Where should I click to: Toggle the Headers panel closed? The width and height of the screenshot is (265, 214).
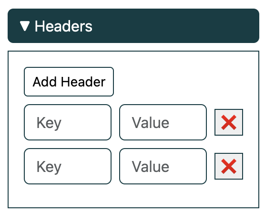(25, 26)
